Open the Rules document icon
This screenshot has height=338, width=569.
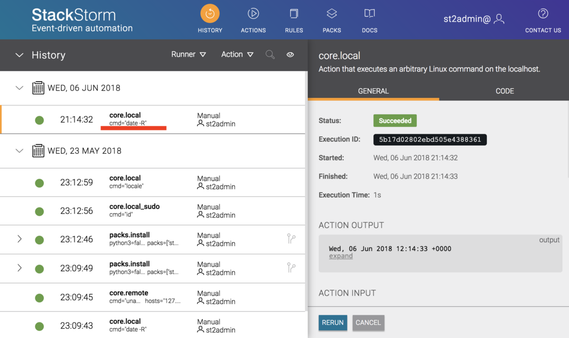[x=294, y=14]
